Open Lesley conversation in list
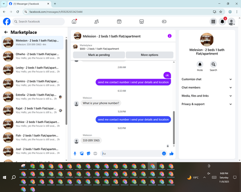The width and height of the screenshot is (241, 192). [32, 70]
